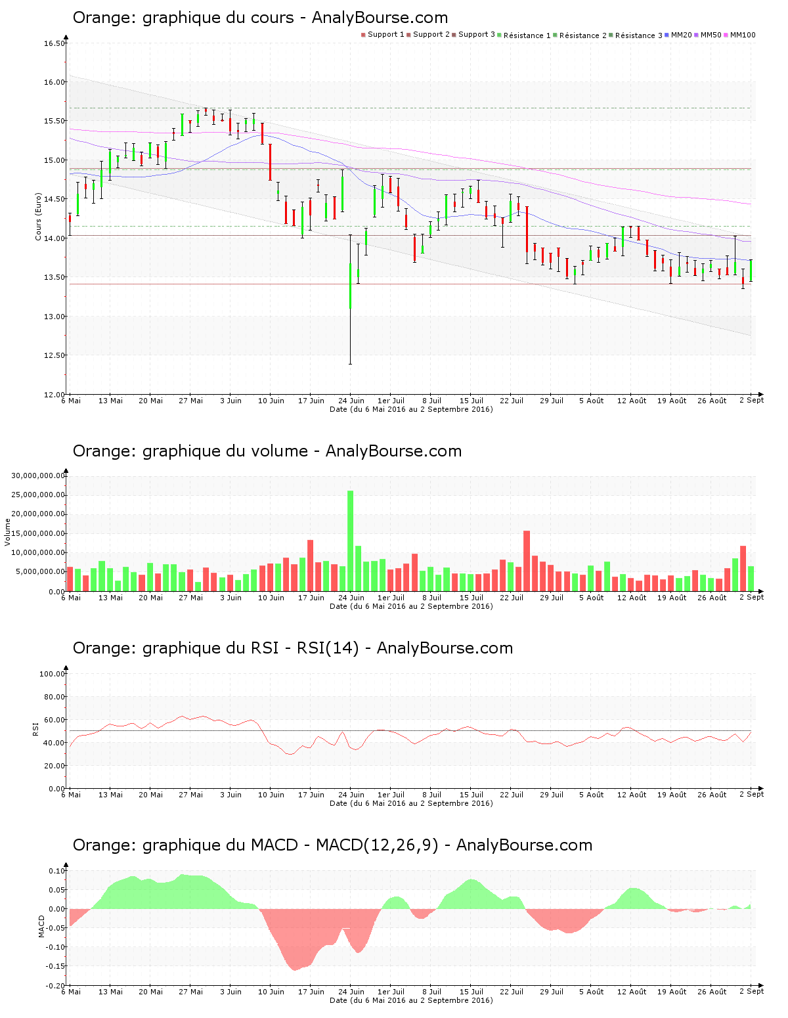
Task: Click '27 Mai' date on RSI chart axis
Action: [x=191, y=795]
